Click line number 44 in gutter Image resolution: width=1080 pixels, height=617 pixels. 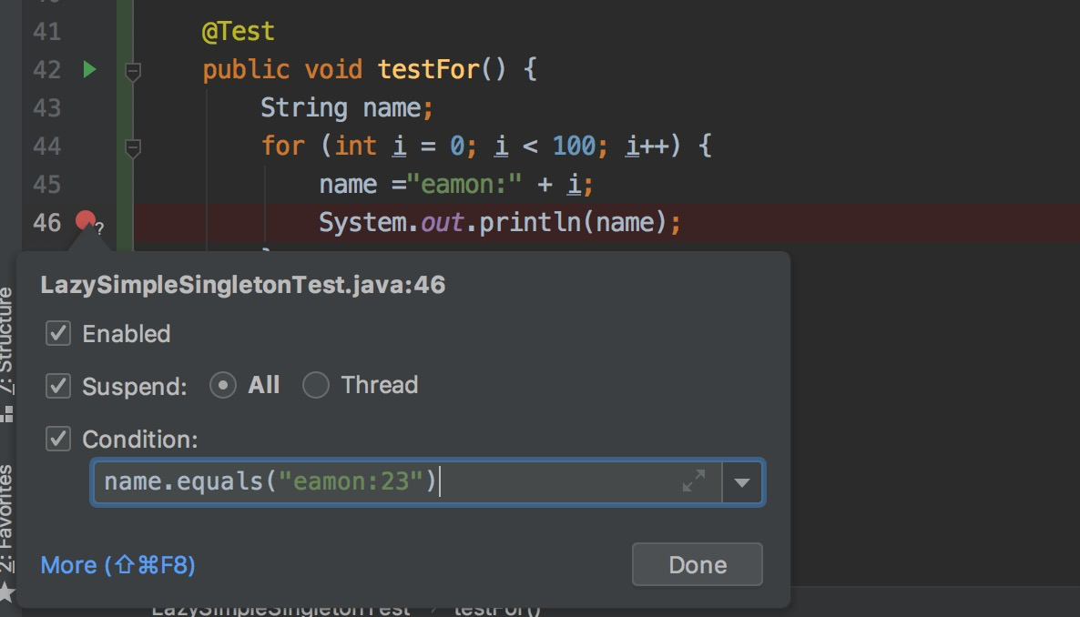[46, 146]
